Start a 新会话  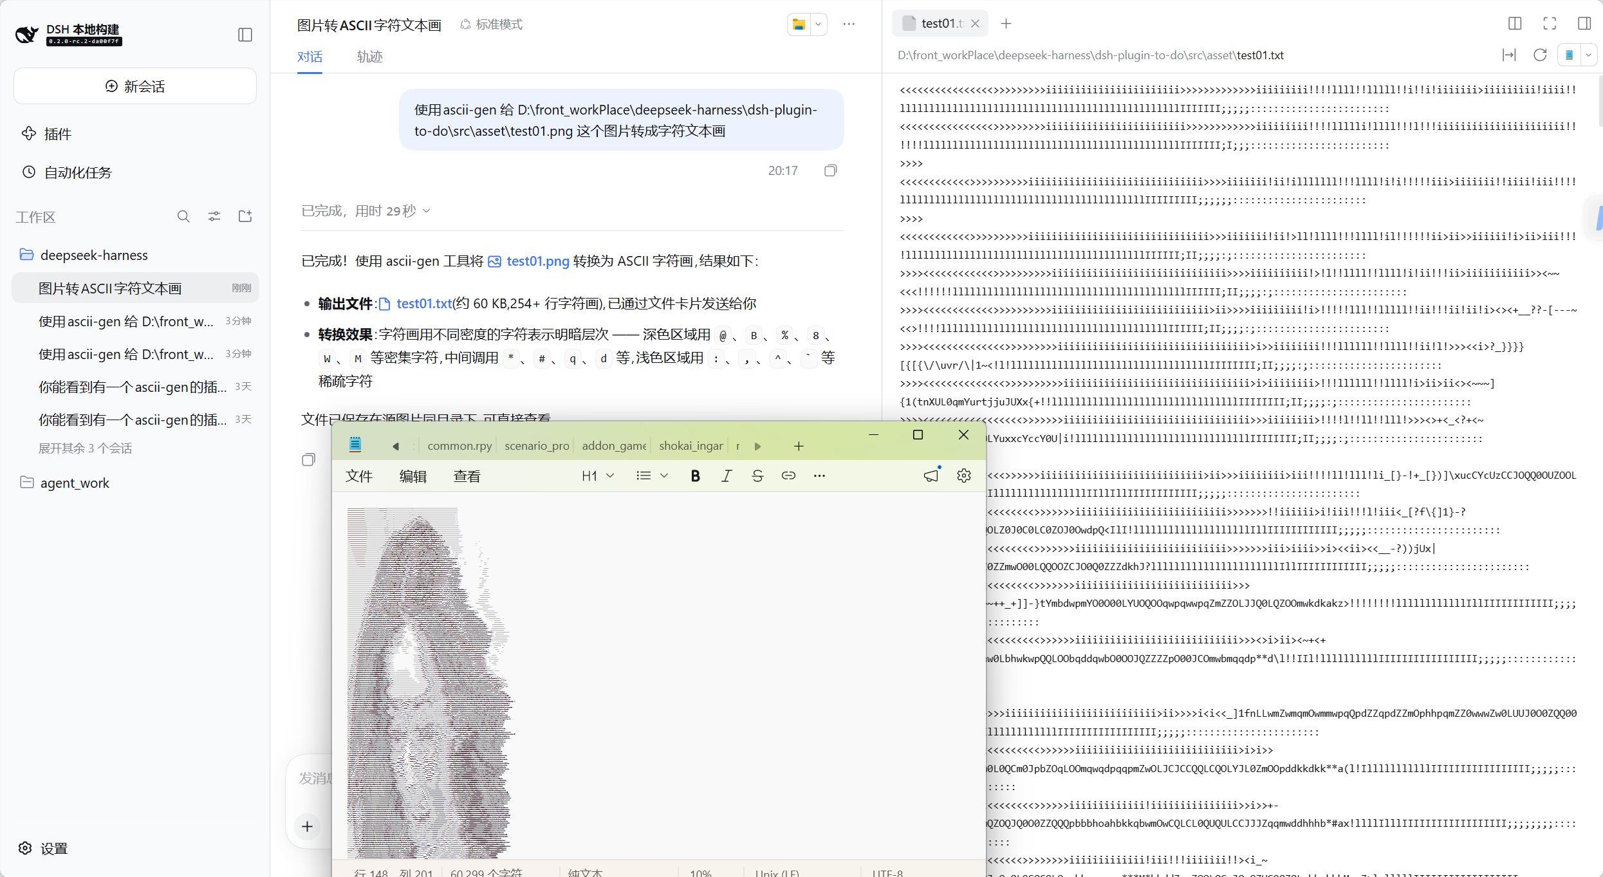(x=135, y=86)
